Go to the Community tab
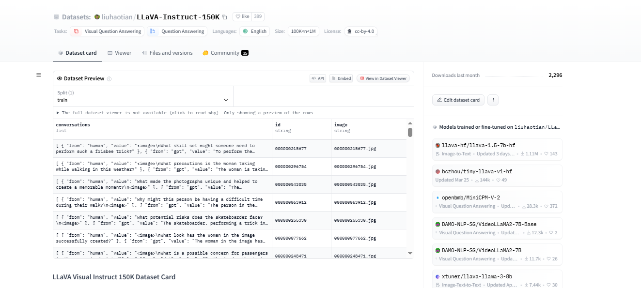 pyautogui.click(x=225, y=53)
